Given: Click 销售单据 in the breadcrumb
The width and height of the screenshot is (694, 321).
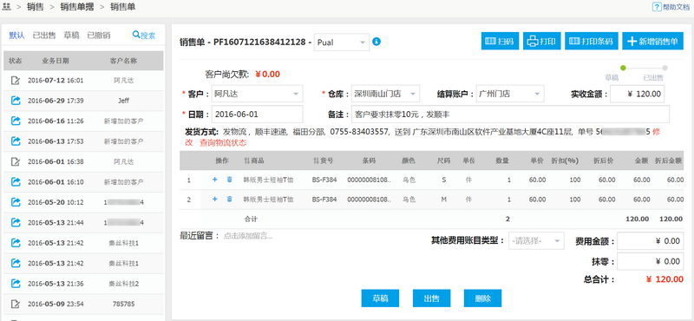Looking at the screenshot, I should [x=76, y=7].
